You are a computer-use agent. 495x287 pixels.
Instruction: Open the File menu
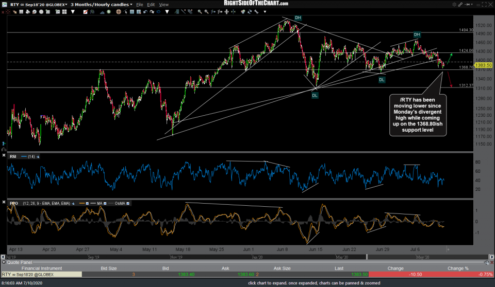pyautogui.click(x=139, y=4)
